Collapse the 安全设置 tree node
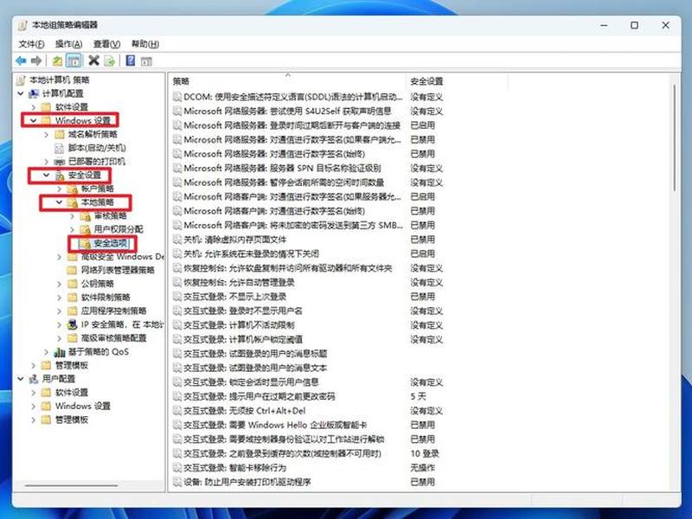Screen dimensions: 692x519 coord(47,176)
